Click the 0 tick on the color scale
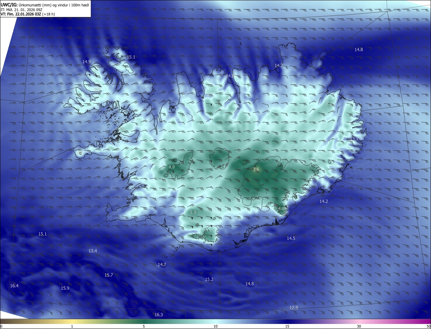Screen dimensions: 431x329 [1, 326]
